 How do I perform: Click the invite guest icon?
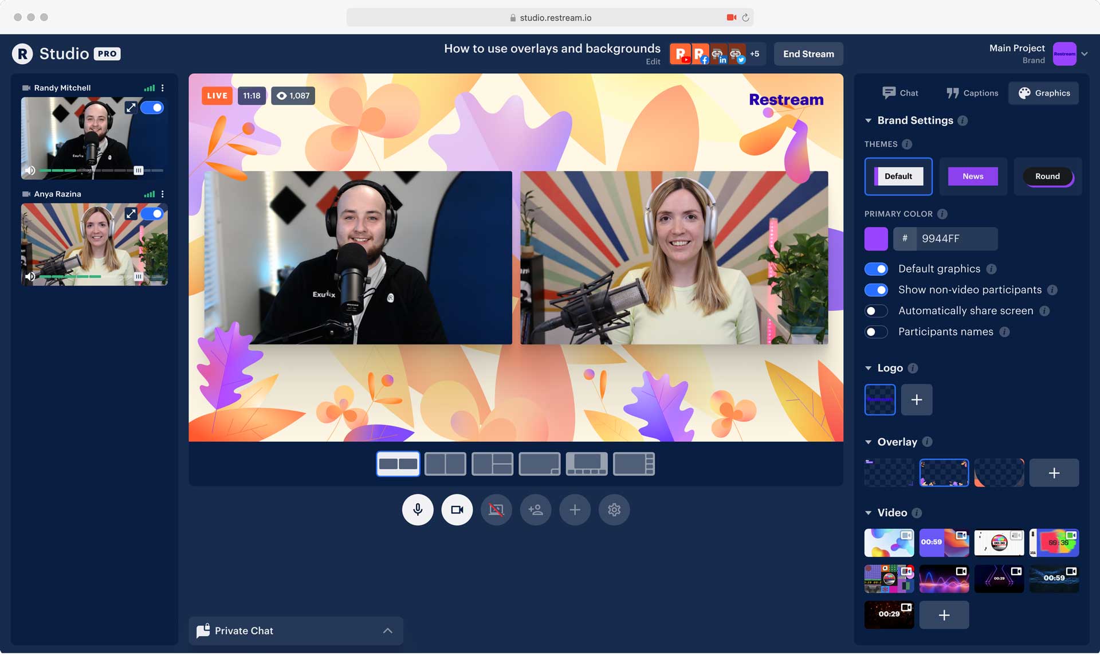(x=535, y=509)
